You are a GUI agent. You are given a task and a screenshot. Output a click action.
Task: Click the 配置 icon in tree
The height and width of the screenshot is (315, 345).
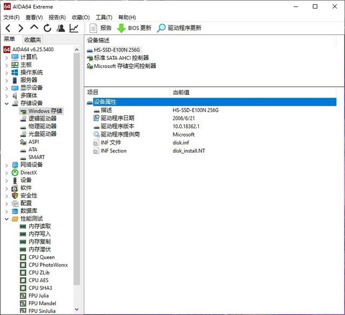(x=15, y=203)
